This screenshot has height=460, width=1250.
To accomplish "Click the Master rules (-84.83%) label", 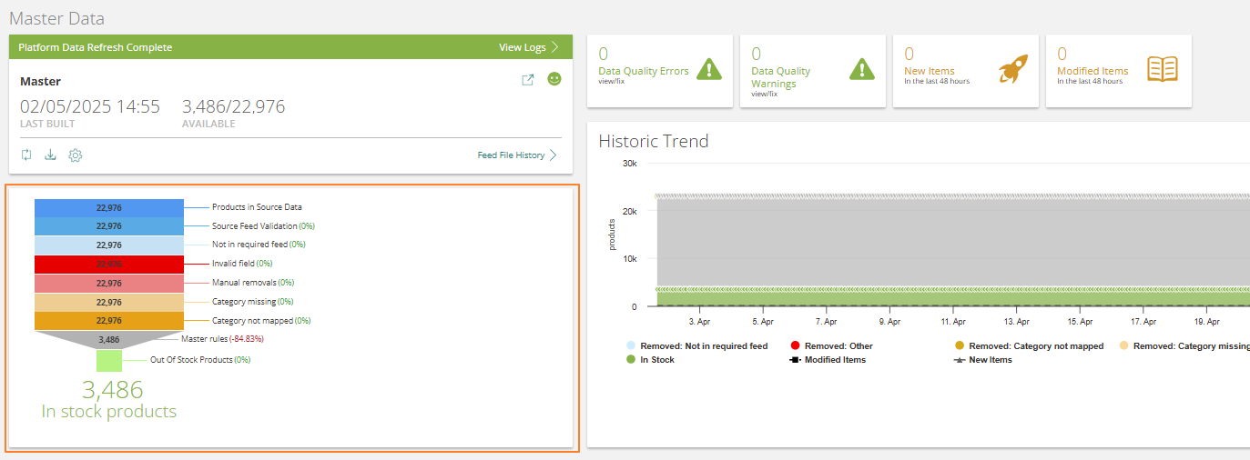I will tap(222, 339).
